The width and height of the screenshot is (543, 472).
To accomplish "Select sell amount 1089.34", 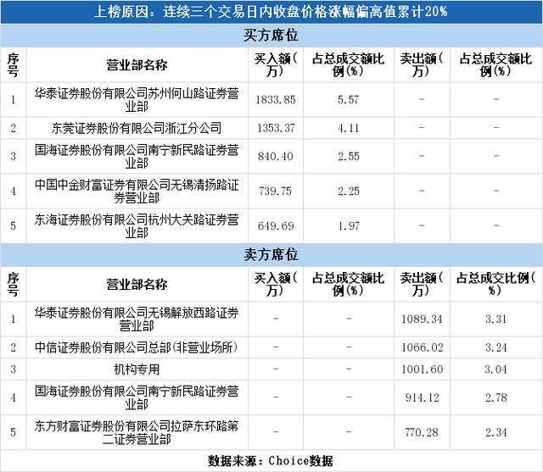I will pyautogui.click(x=422, y=319).
